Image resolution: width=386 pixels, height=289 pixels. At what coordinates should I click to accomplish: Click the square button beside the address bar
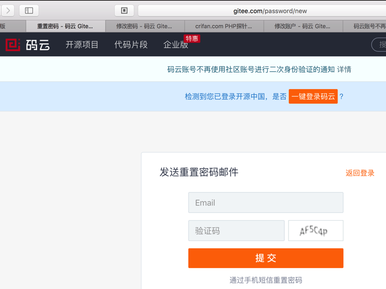(124, 10)
